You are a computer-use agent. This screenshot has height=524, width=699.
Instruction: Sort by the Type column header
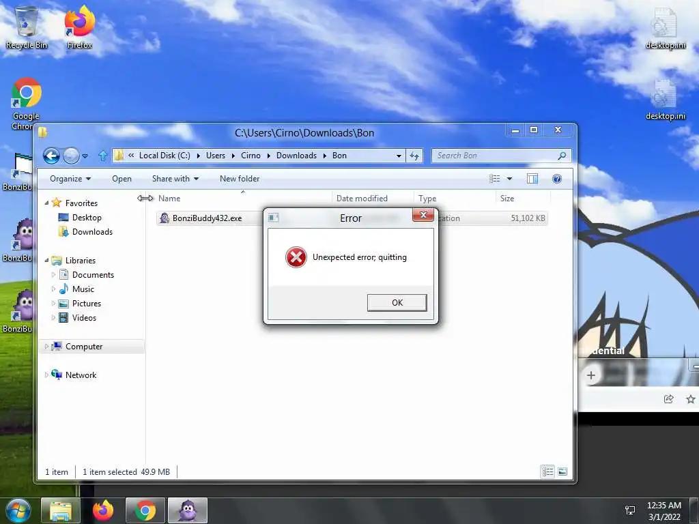(x=455, y=199)
